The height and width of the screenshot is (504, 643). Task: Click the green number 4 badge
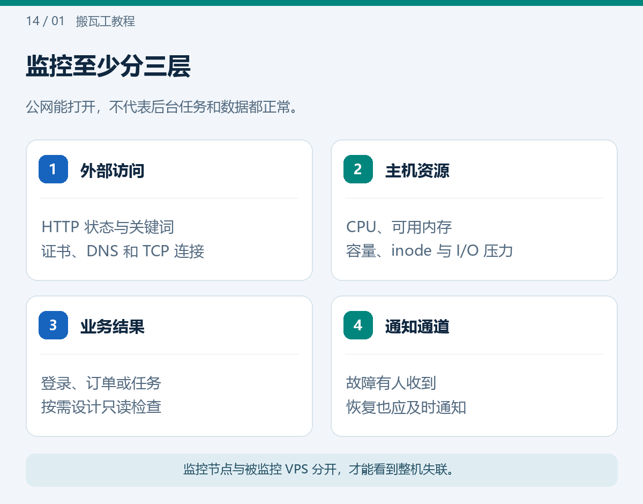[358, 325]
